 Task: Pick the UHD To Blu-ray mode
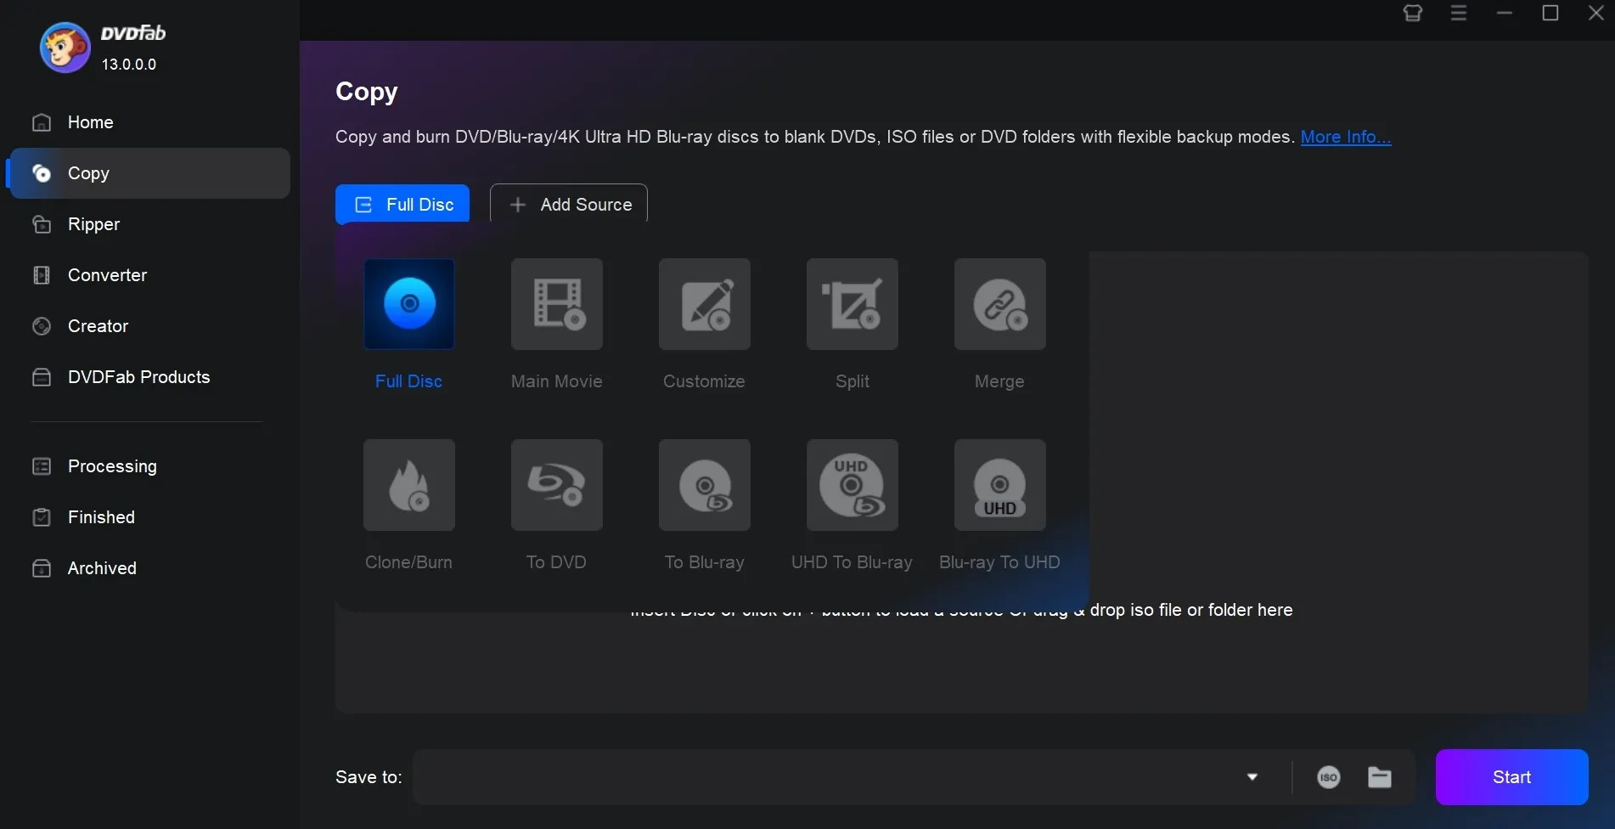852,485
